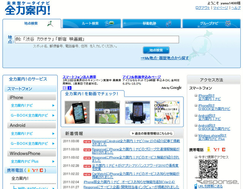Click the next ad arrow icon
The image size is (243, 189).
pos(69,88)
